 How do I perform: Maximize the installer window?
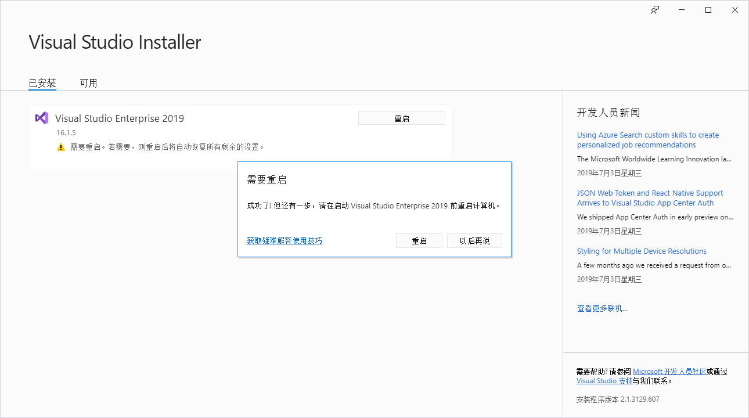pyautogui.click(x=708, y=10)
